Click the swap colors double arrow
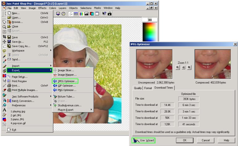 (x=150, y=20)
